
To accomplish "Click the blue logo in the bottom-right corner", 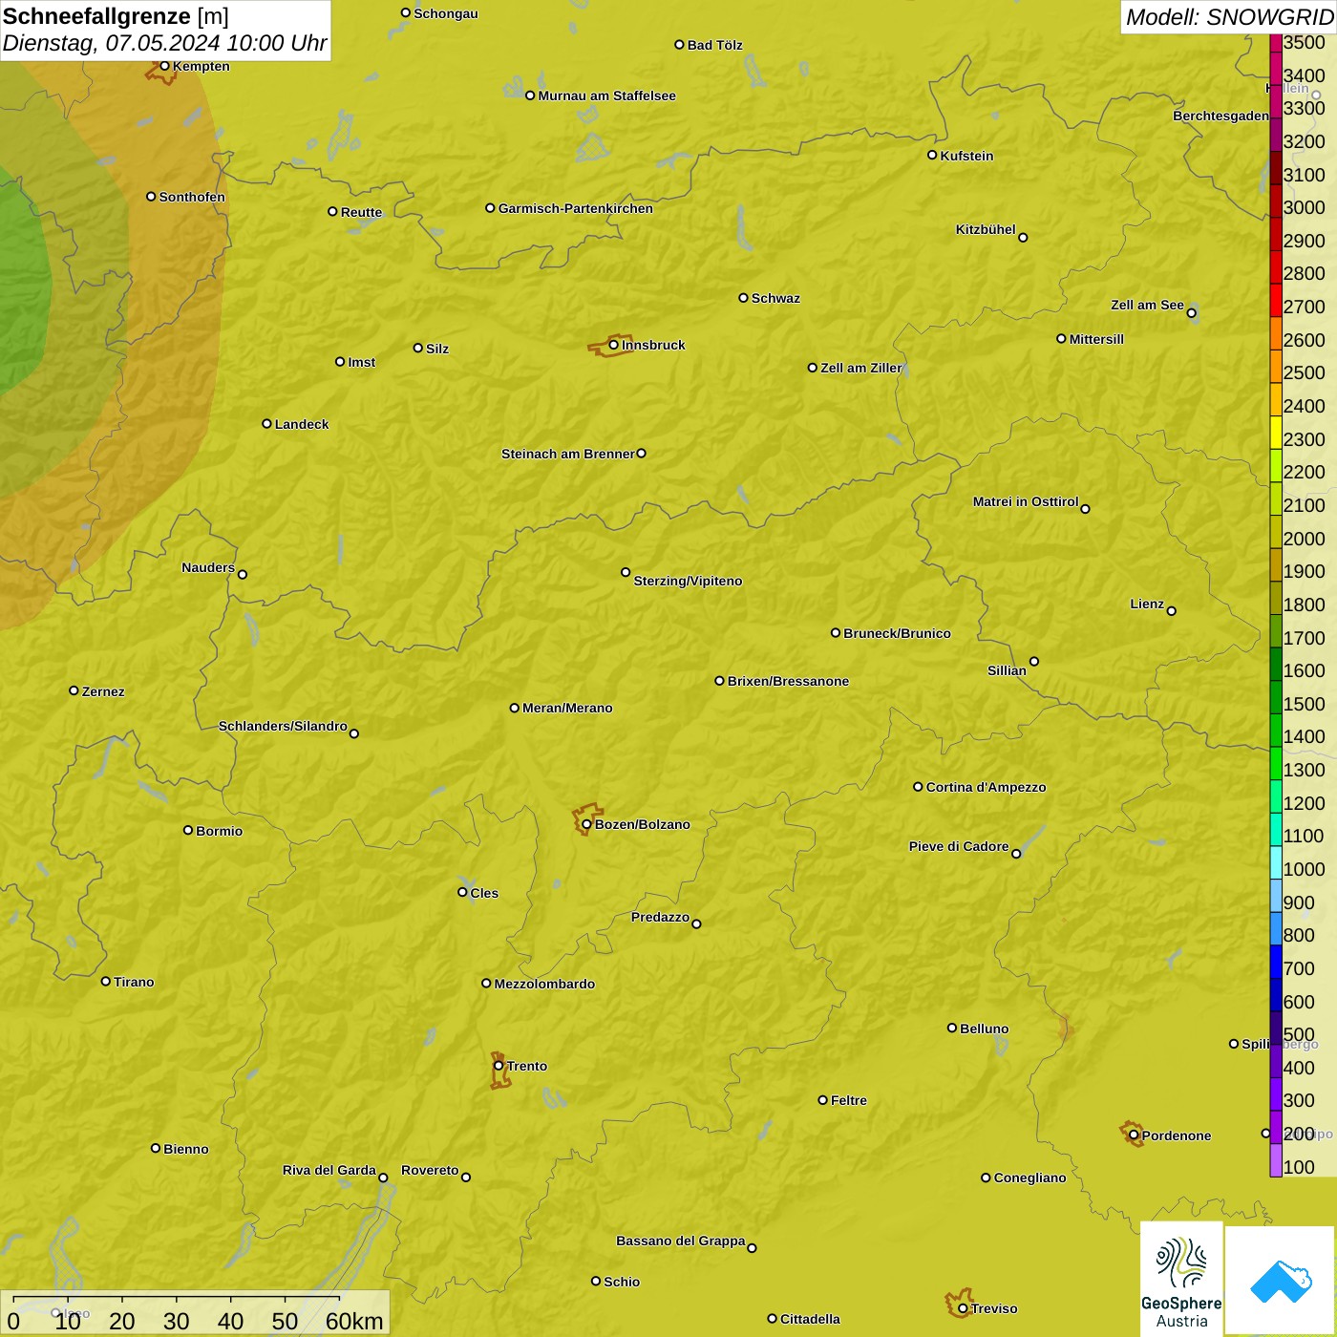I will coord(1281,1281).
